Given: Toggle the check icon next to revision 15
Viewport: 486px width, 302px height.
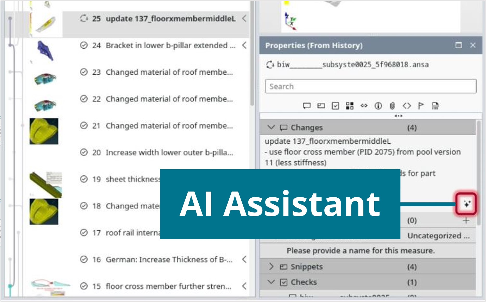Looking at the screenshot, I should click(x=84, y=286).
